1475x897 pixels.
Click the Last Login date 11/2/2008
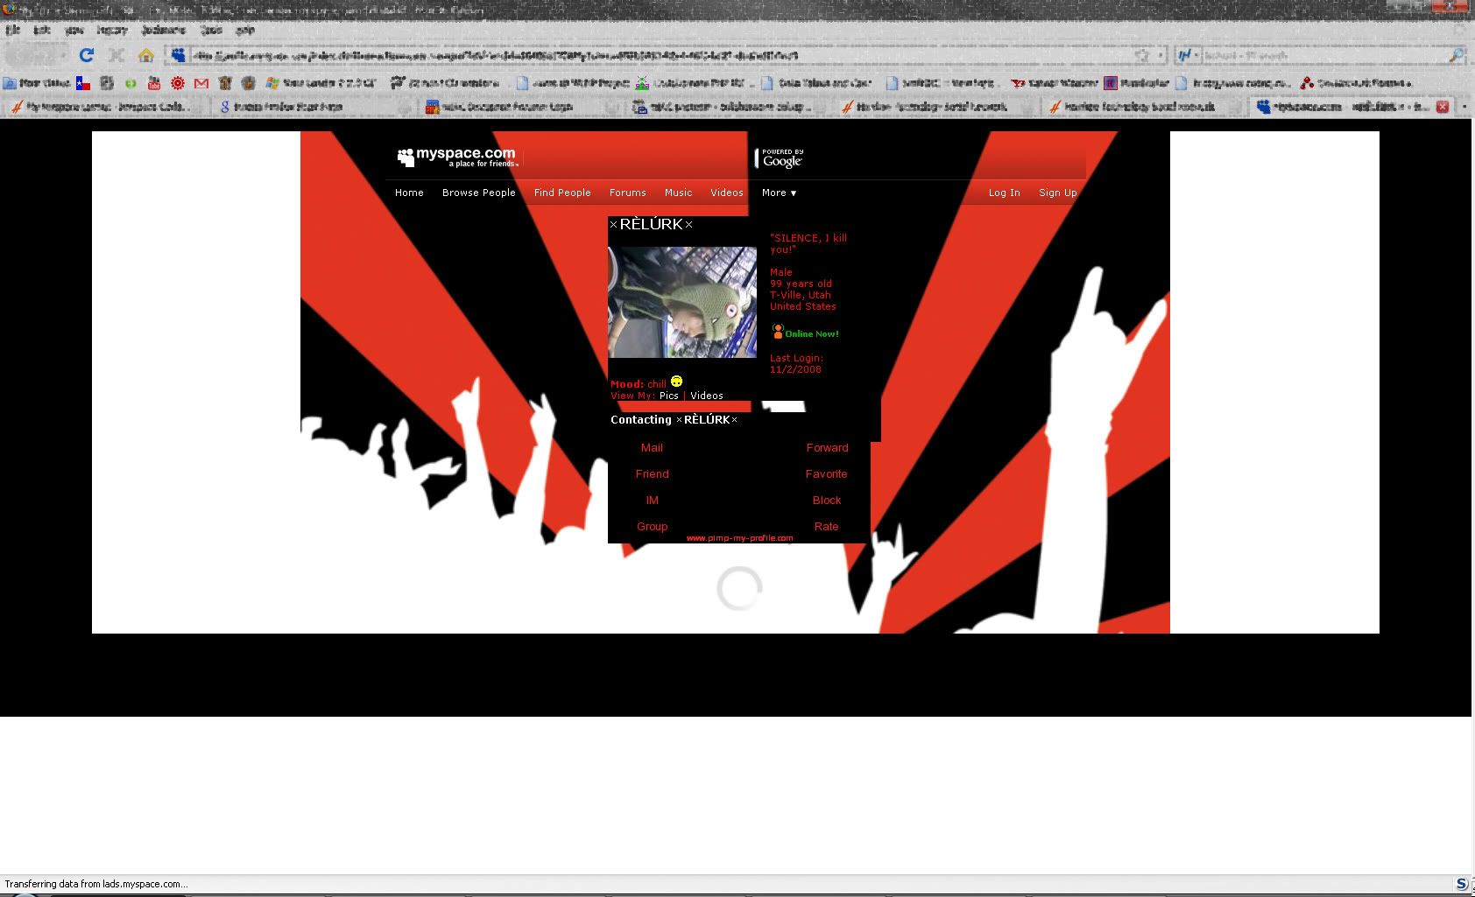[795, 369]
